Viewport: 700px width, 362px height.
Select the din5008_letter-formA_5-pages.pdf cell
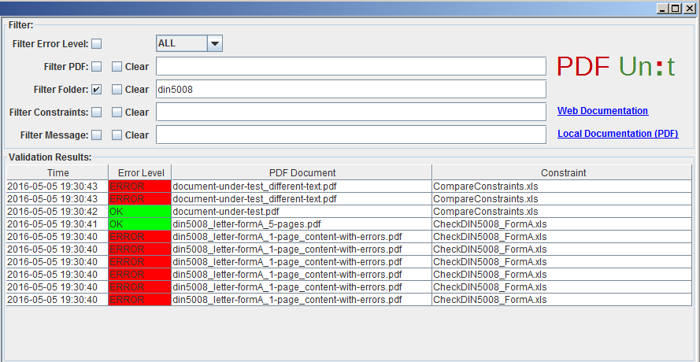click(302, 224)
